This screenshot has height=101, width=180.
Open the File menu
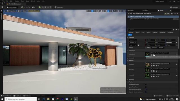click(7, 1)
